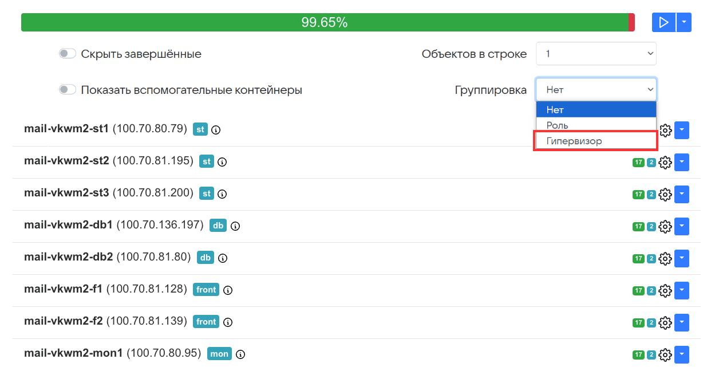Image resolution: width=711 pixels, height=367 pixels.
Task: Show info for mail-vkwm2-st1
Action: (x=216, y=130)
